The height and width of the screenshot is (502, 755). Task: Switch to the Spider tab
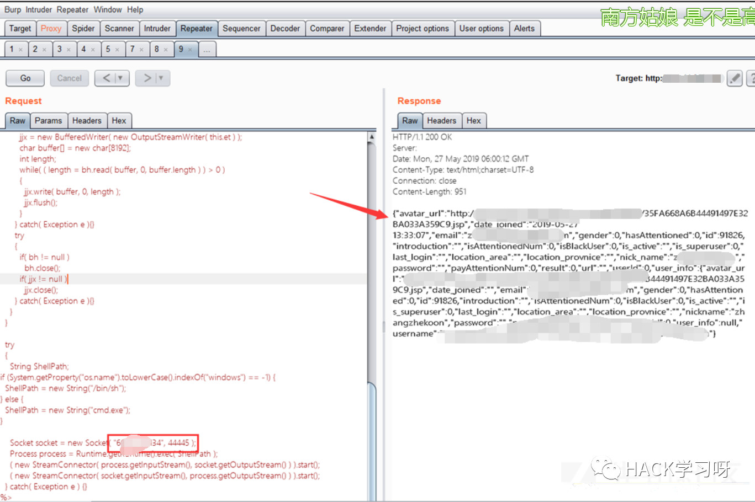(83, 29)
